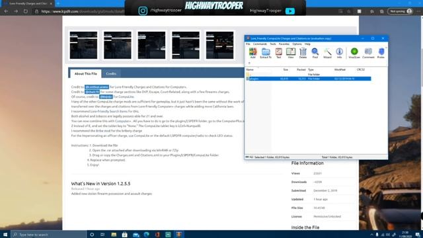Open the fifth screenshot thumbnail on webpage
The width and height of the screenshot is (423, 238).
pyautogui.click(x=219, y=45)
